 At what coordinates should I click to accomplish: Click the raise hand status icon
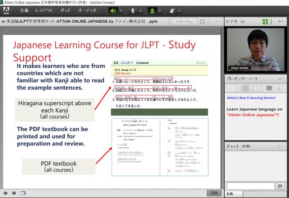pos(172,10)
